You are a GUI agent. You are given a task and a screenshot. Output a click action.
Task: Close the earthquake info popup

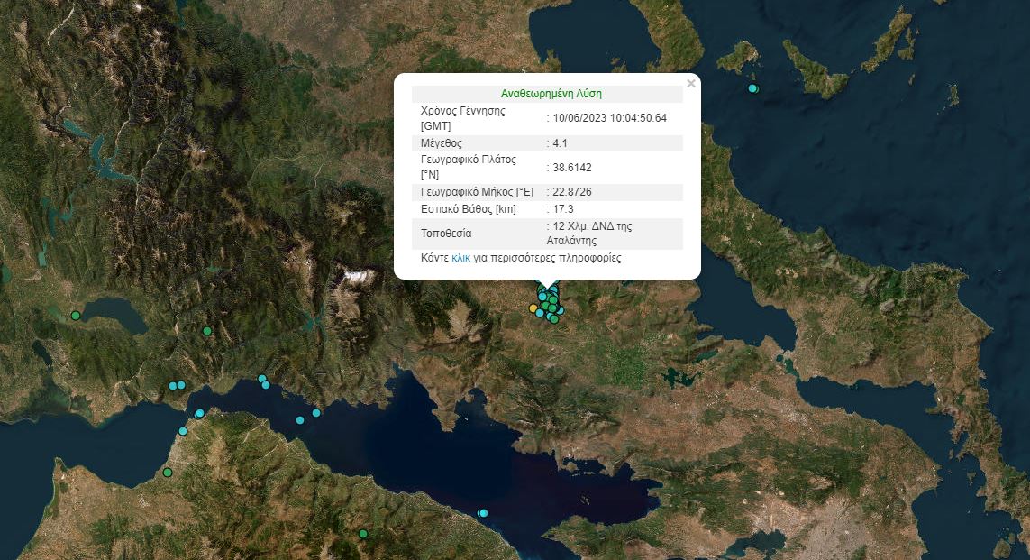[691, 84]
